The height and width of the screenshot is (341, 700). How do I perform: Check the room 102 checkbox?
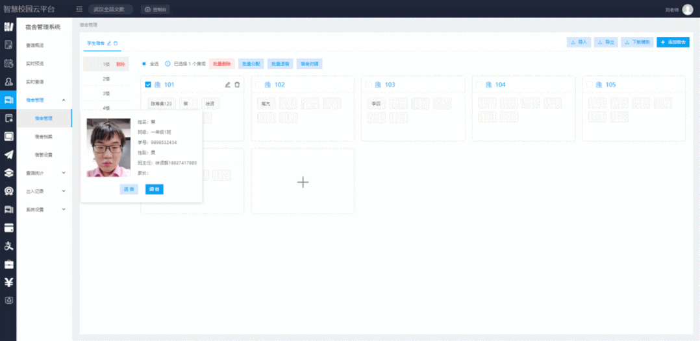tap(258, 85)
